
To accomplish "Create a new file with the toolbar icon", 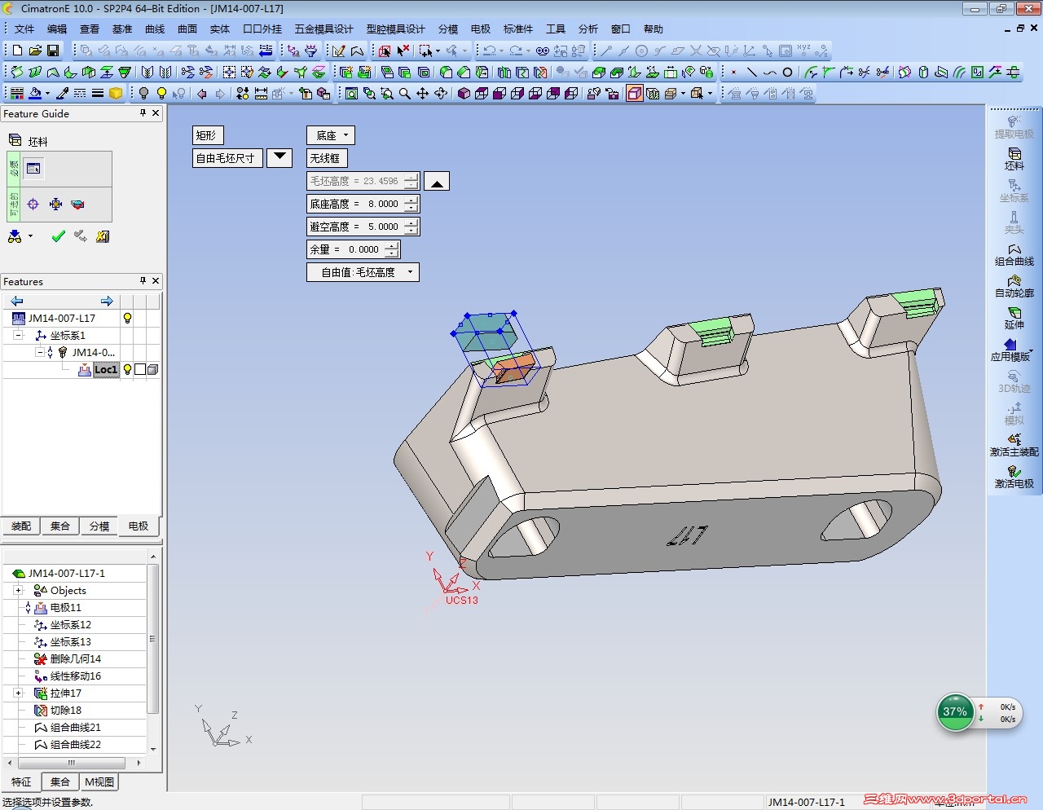I will click(17, 51).
